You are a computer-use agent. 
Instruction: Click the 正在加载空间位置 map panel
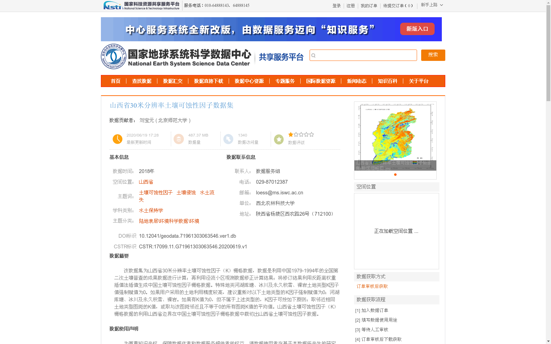pyautogui.click(x=396, y=231)
